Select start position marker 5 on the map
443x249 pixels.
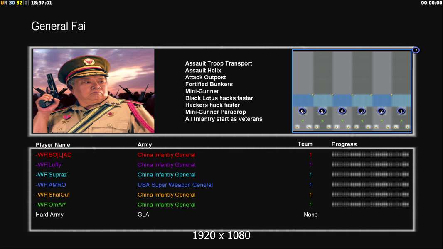click(322, 111)
